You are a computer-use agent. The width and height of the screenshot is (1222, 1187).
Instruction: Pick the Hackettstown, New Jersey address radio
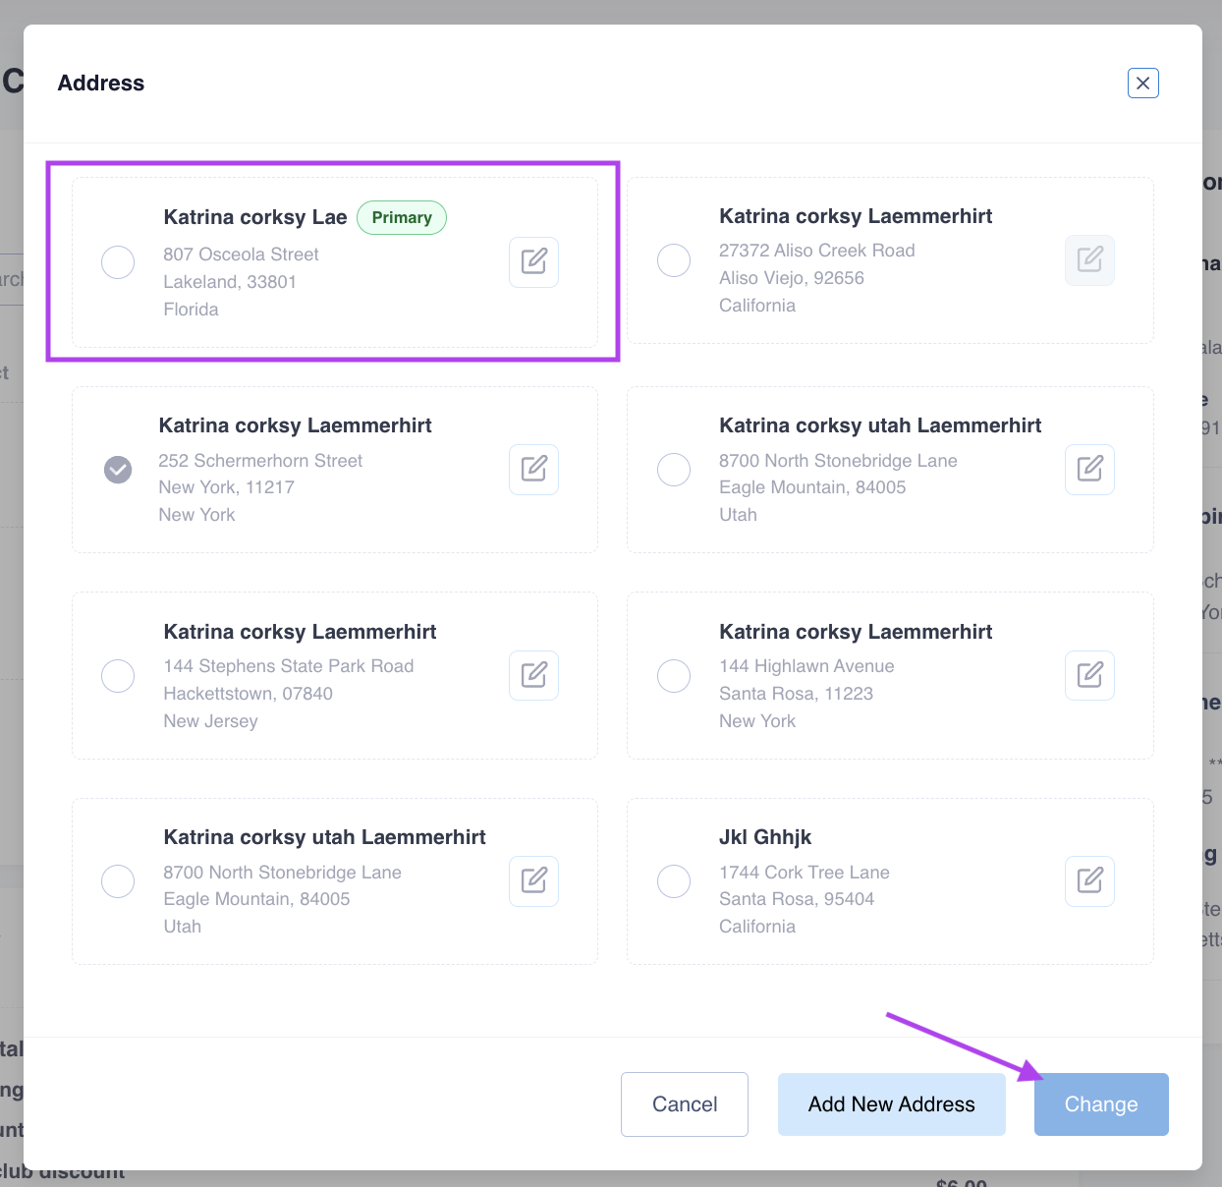pos(118,676)
